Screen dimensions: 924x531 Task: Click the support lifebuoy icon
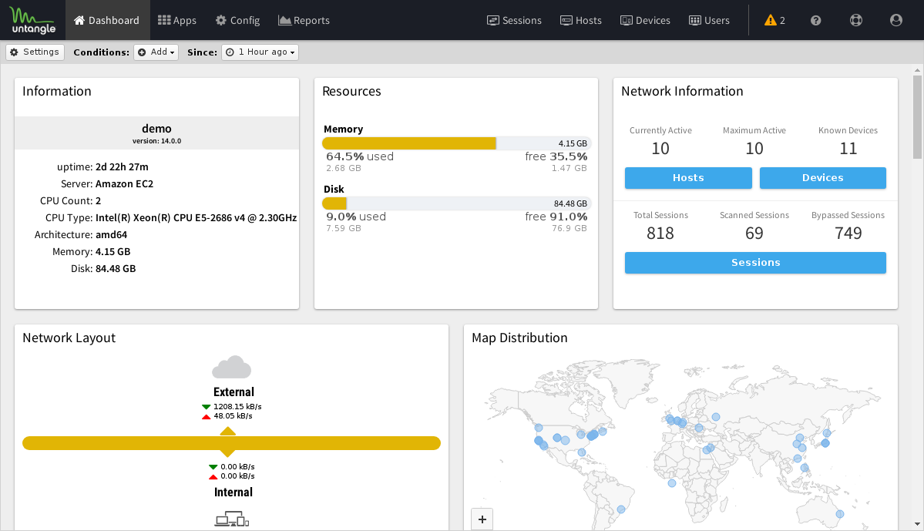856,20
